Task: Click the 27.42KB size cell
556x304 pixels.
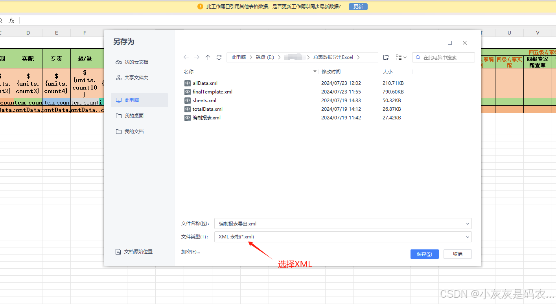Action: click(x=392, y=118)
